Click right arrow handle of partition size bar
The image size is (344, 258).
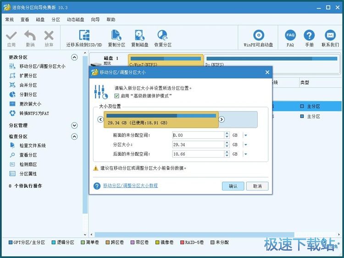pos(222,119)
